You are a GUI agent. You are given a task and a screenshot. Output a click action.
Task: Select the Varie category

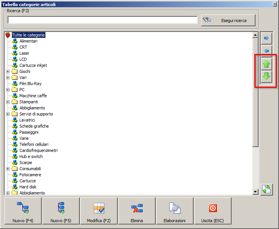click(24, 138)
